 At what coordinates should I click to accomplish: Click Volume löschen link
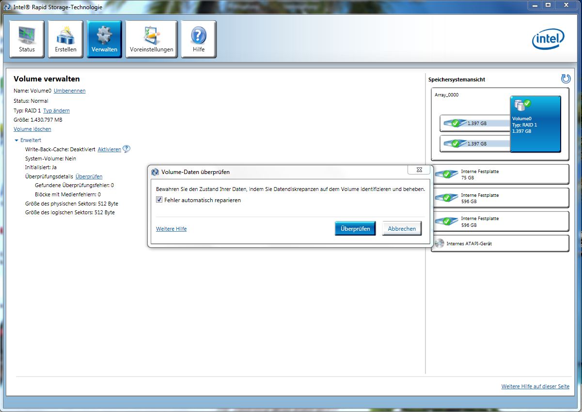point(32,129)
